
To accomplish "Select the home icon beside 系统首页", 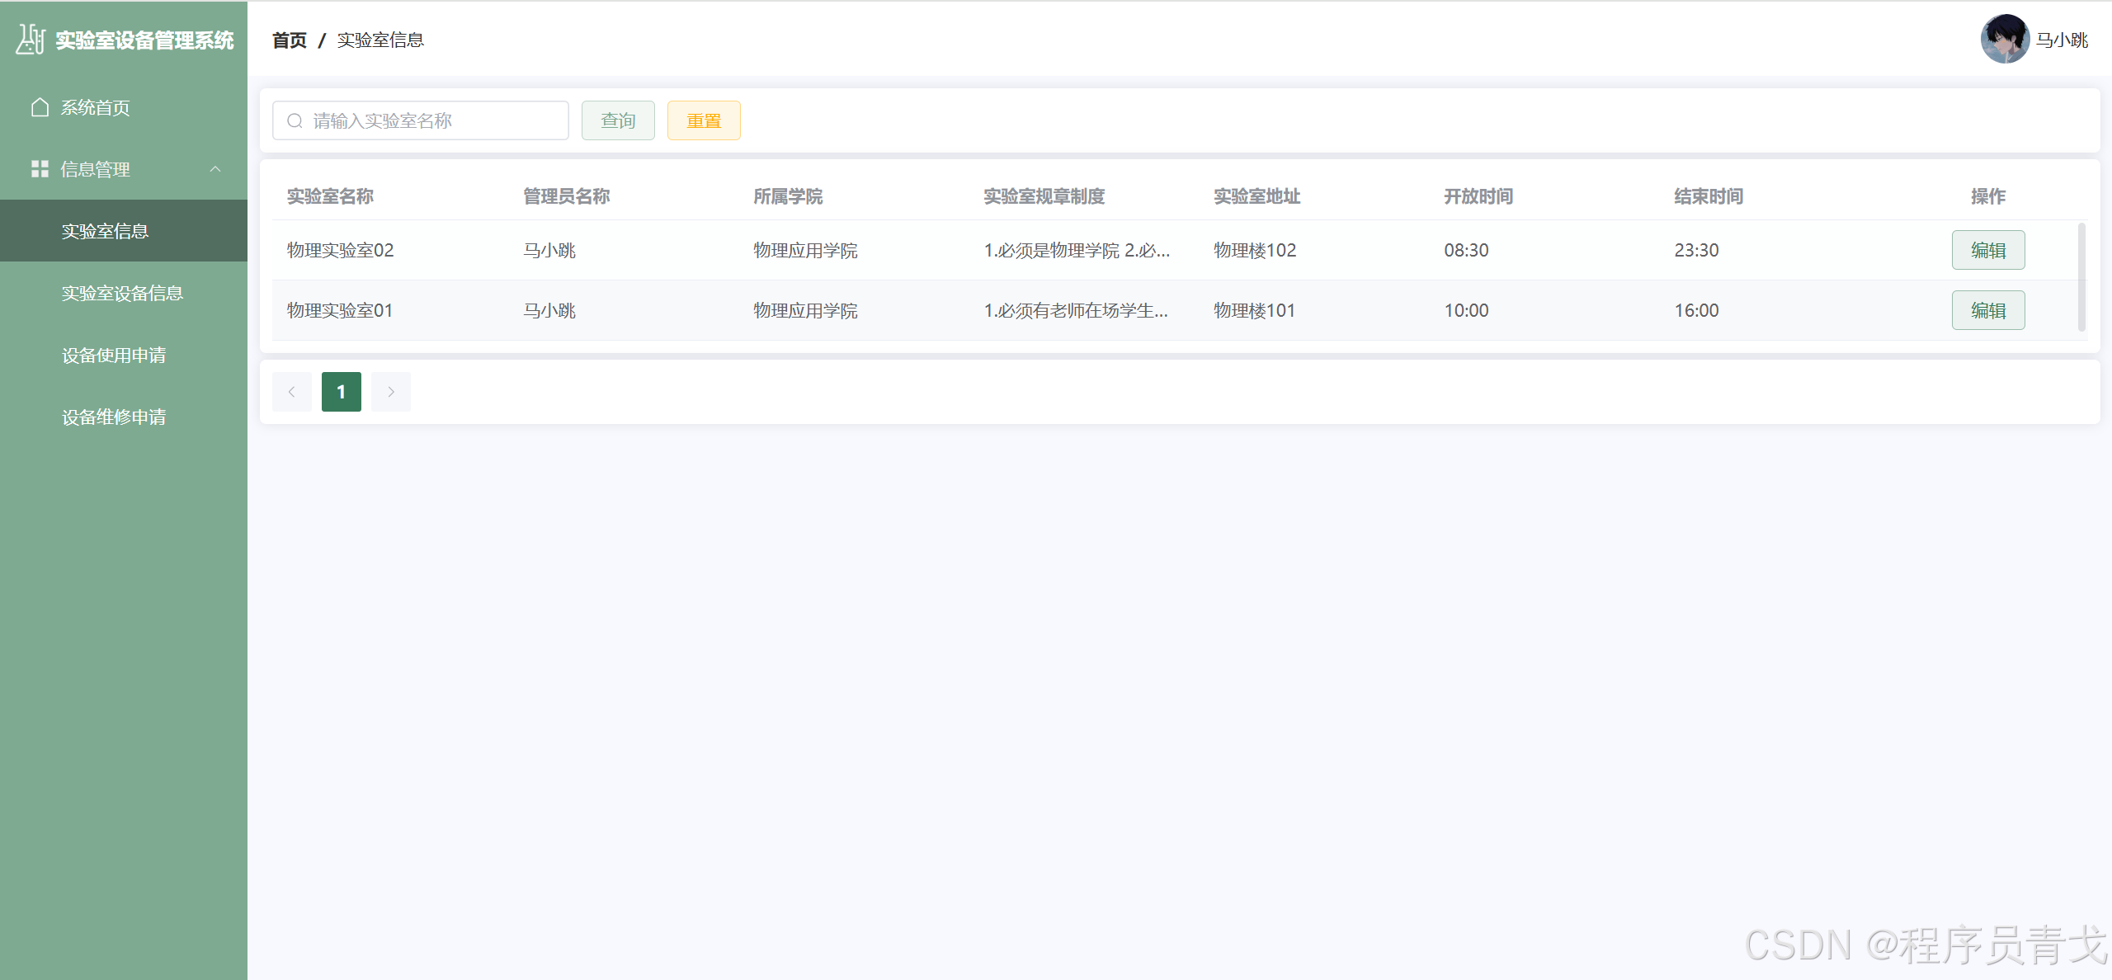I will (x=39, y=106).
